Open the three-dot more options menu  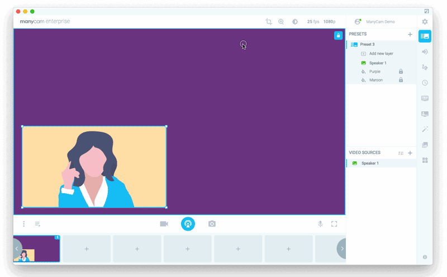click(x=24, y=224)
